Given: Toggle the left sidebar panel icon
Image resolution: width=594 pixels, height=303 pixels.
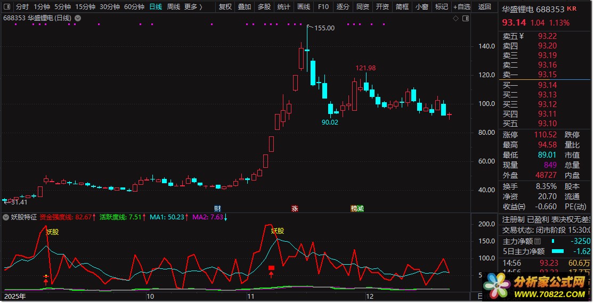Looking at the screenshot, I should pyautogui.click(x=6, y=7).
